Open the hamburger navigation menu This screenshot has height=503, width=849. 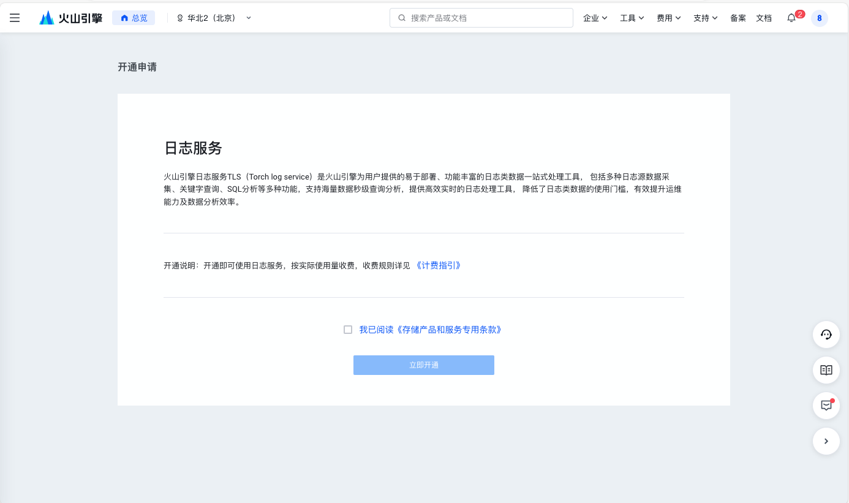pos(15,18)
